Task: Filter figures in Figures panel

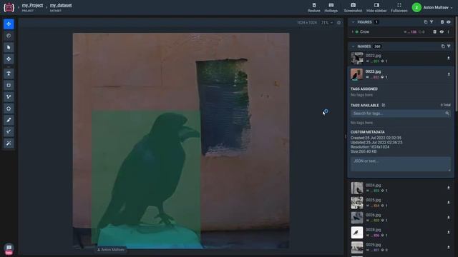Action: (432, 22)
